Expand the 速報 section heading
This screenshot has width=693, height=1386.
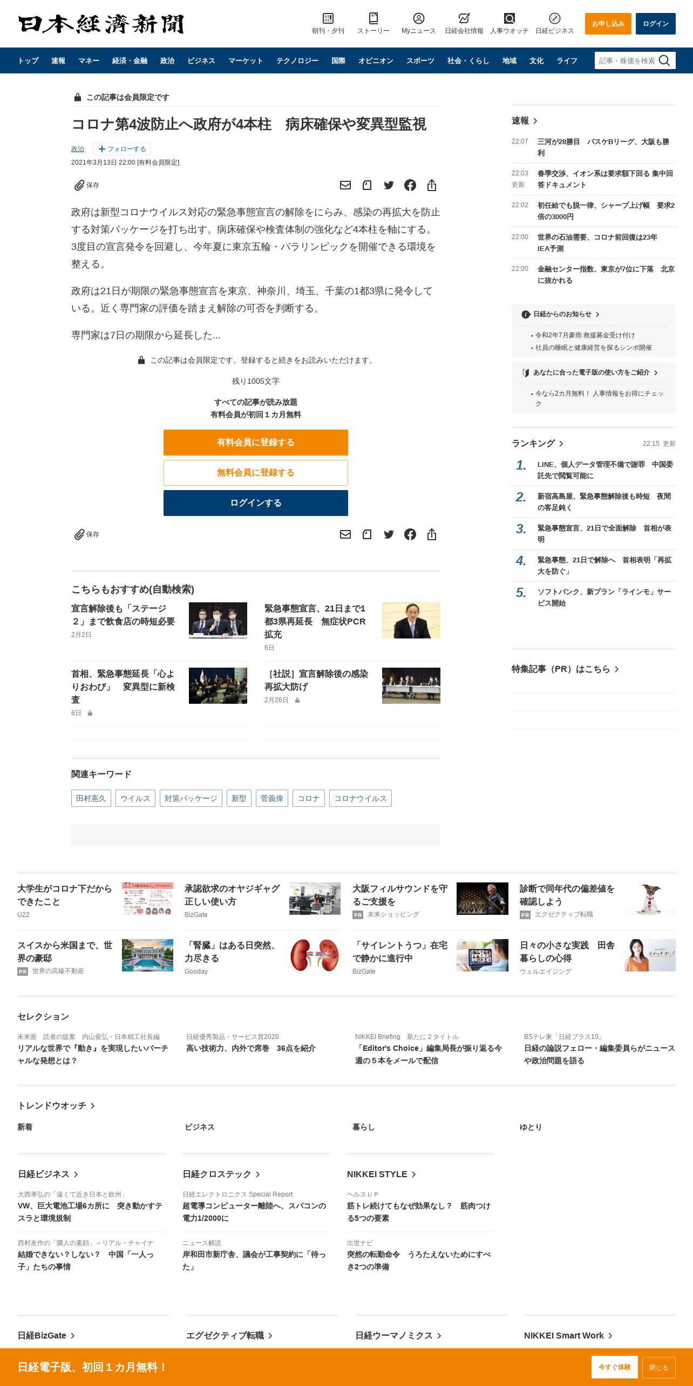click(525, 121)
